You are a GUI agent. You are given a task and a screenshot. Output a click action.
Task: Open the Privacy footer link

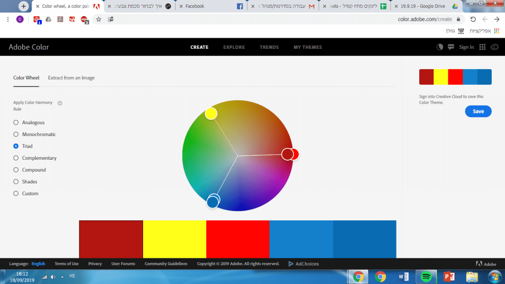(95, 264)
